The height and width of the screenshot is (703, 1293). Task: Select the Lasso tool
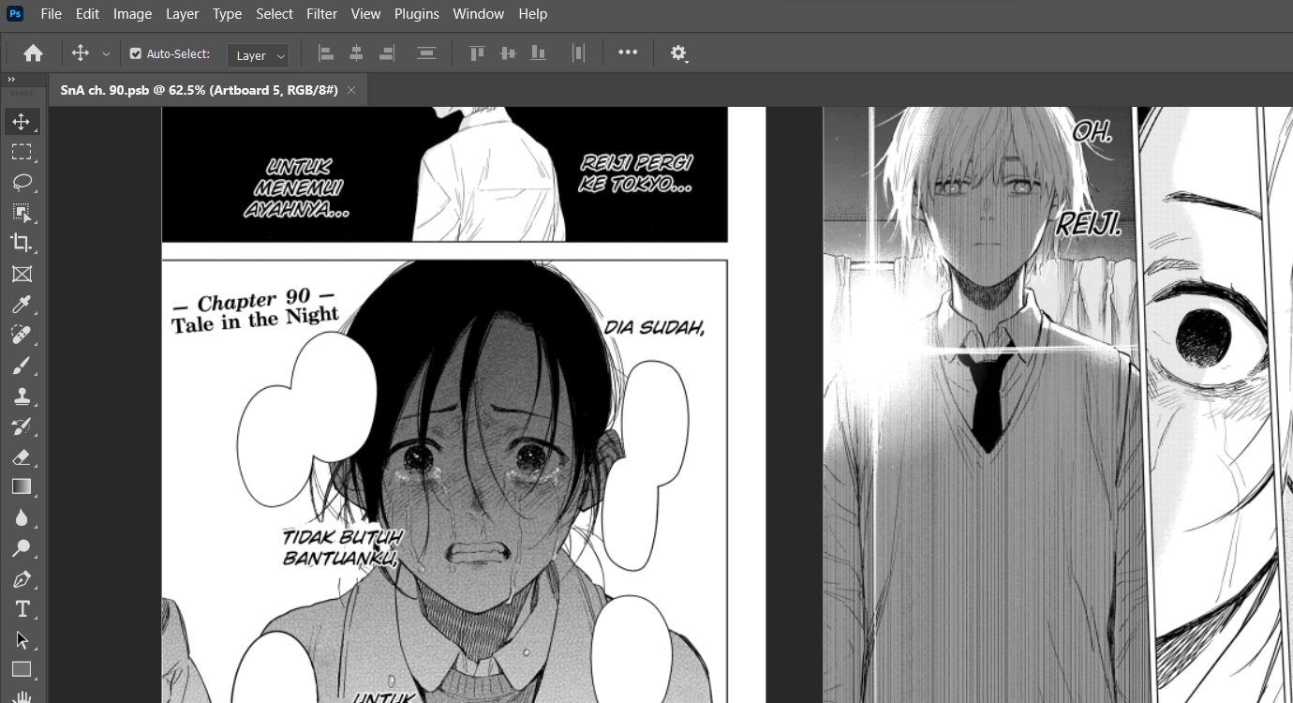[x=22, y=182]
